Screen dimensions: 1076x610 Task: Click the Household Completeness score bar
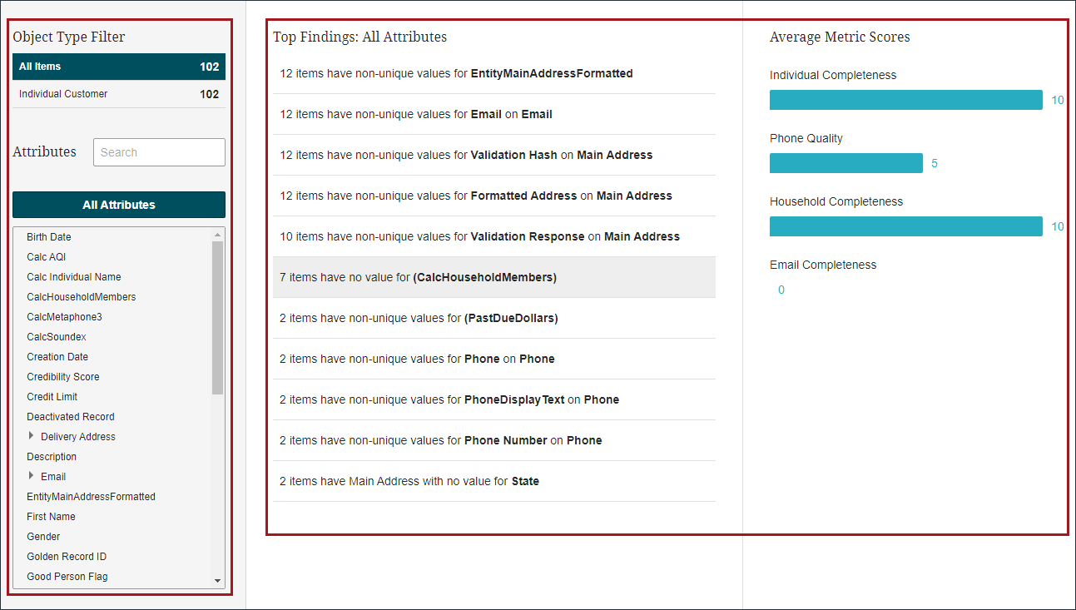(x=905, y=226)
